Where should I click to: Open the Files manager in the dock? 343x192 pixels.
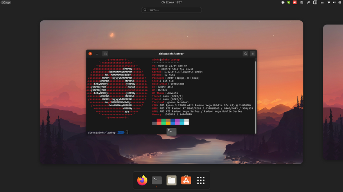pos(171,180)
